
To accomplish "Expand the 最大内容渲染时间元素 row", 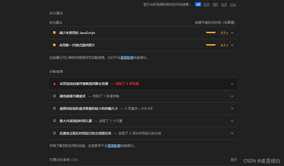I will (x=232, y=121).
